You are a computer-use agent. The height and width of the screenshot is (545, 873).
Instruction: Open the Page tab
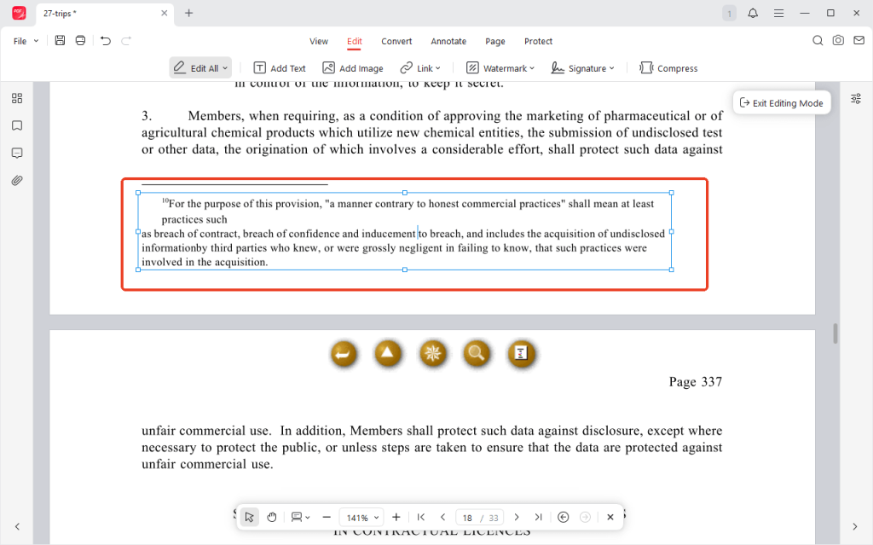pos(495,41)
